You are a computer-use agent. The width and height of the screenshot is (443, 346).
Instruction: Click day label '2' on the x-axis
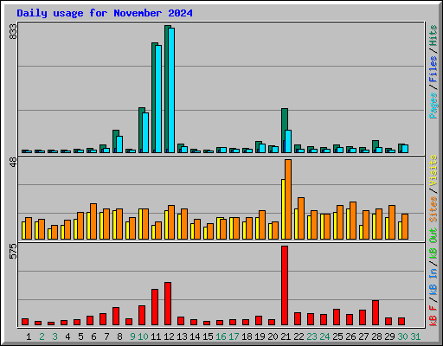click(42, 336)
